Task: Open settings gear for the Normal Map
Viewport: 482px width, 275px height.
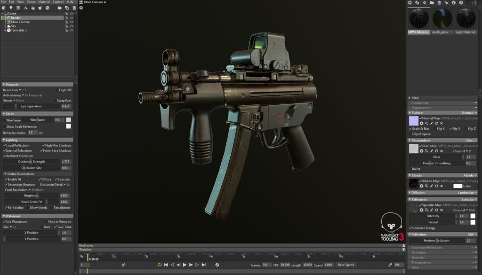Action: [421, 123]
